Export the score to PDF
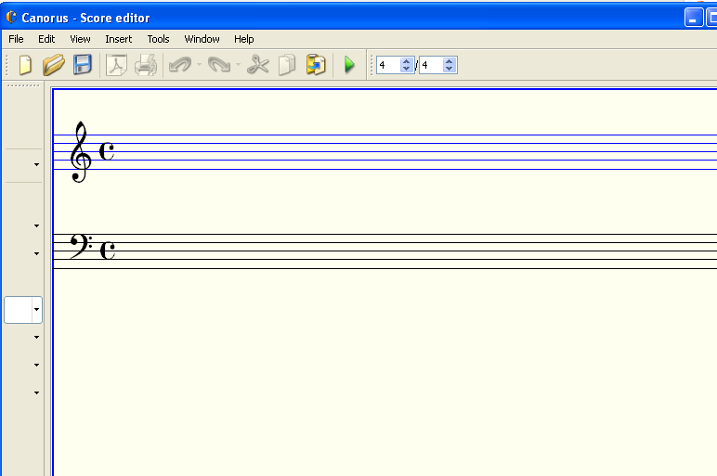Screen dimensions: 717x476 coord(116,65)
